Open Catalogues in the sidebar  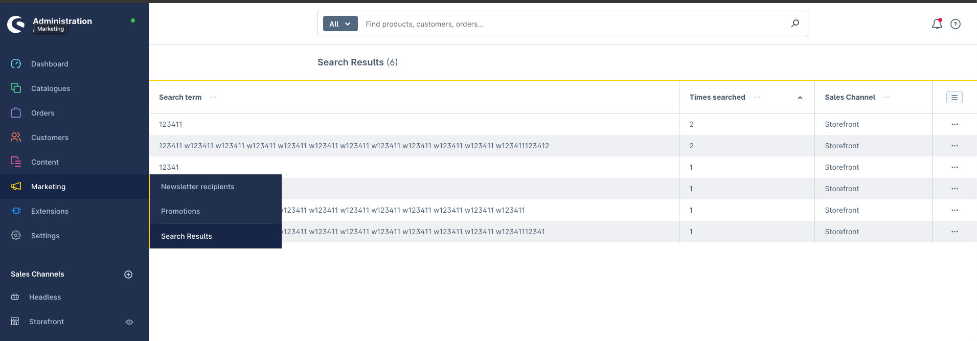51,88
